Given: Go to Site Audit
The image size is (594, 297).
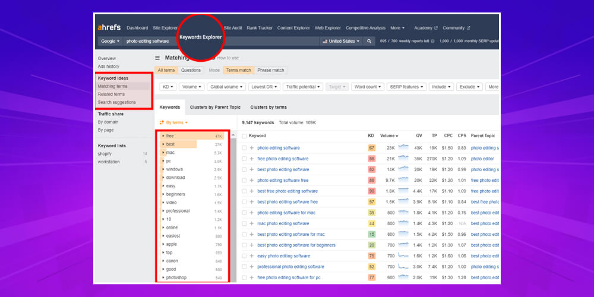Looking at the screenshot, I should [x=233, y=28].
